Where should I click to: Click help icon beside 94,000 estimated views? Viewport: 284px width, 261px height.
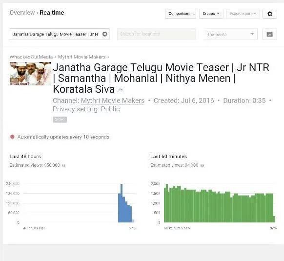click(x=203, y=165)
